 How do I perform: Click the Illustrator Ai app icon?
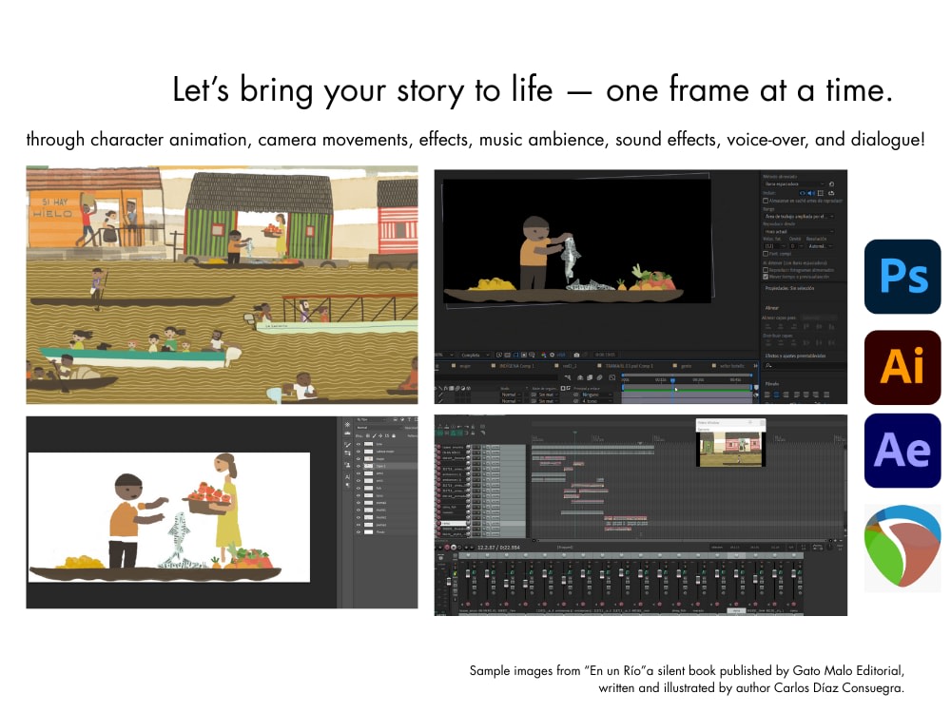(902, 367)
